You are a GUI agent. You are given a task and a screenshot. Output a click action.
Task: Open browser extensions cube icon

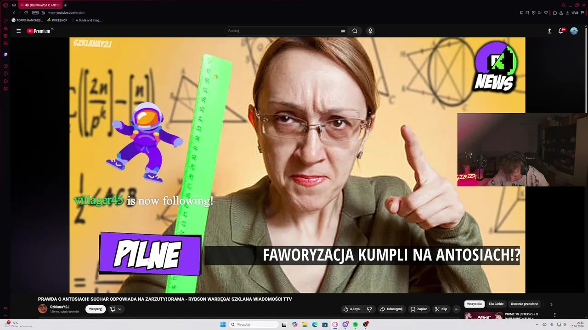pyautogui.click(x=555, y=12)
